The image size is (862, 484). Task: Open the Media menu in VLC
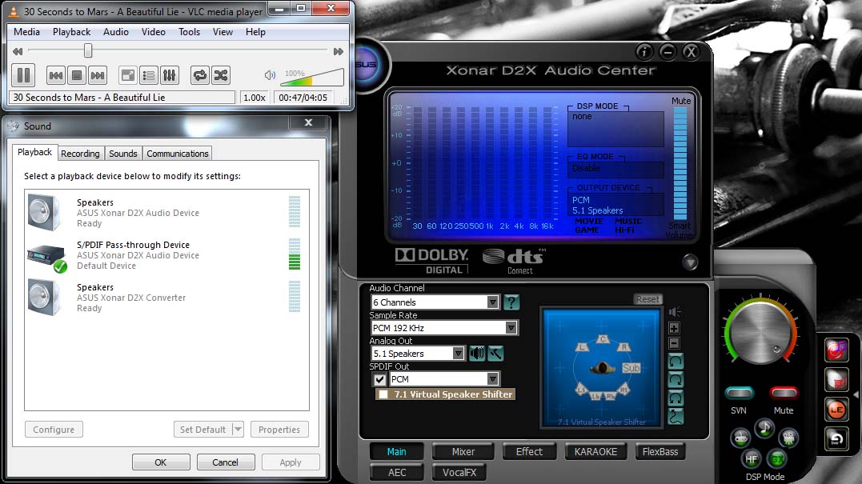click(26, 32)
